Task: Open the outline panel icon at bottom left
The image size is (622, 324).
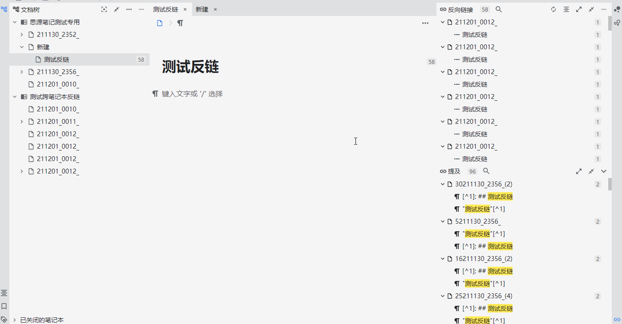Action: coord(4,292)
